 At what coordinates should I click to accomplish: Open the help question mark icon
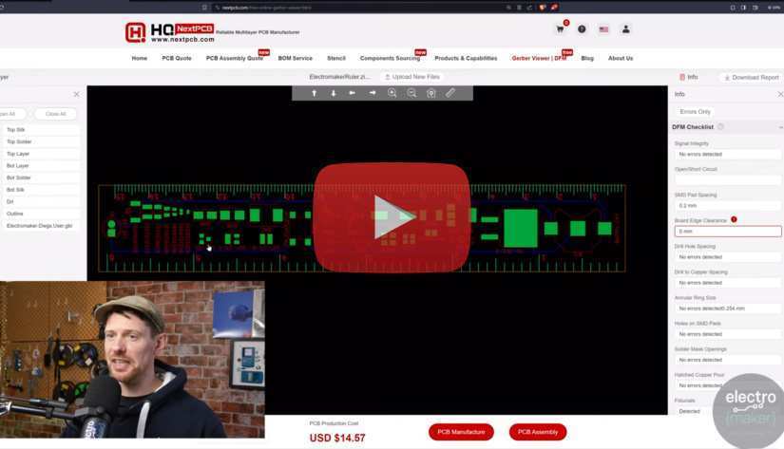pyautogui.click(x=582, y=29)
